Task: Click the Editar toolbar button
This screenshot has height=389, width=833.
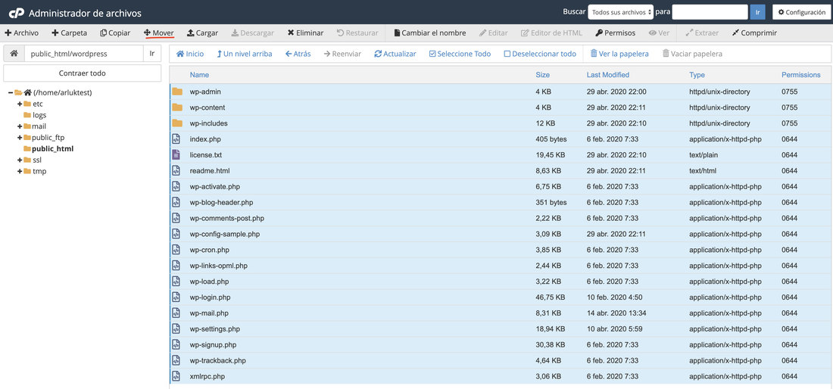Action: [x=494, y=33]
